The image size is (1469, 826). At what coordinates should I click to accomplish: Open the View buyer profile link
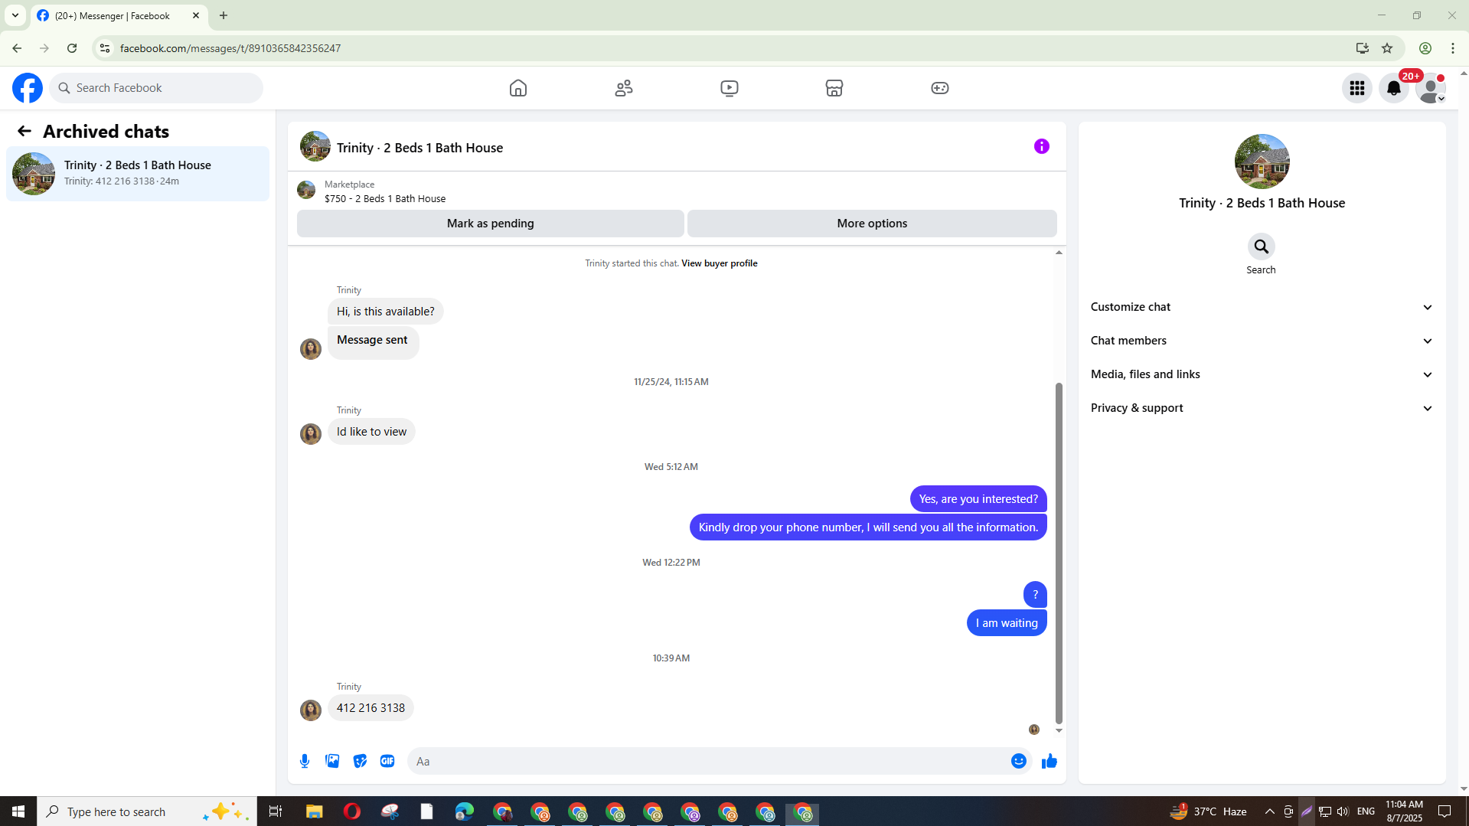[719, 263]
